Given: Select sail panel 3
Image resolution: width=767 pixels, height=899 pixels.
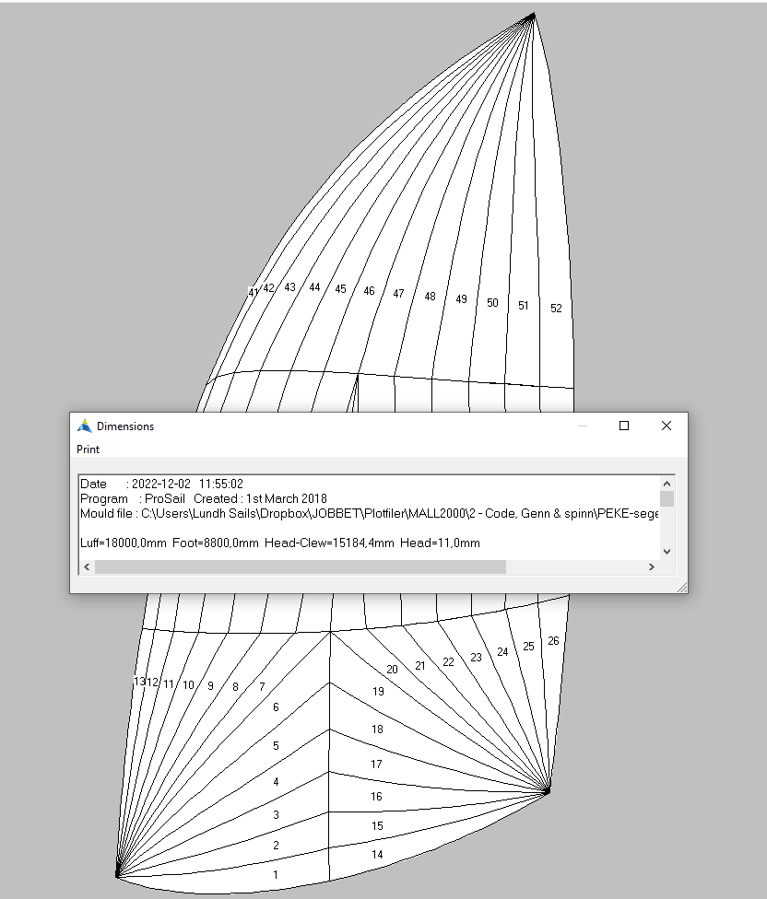Looking at the screenshot, I should (276, 814).
